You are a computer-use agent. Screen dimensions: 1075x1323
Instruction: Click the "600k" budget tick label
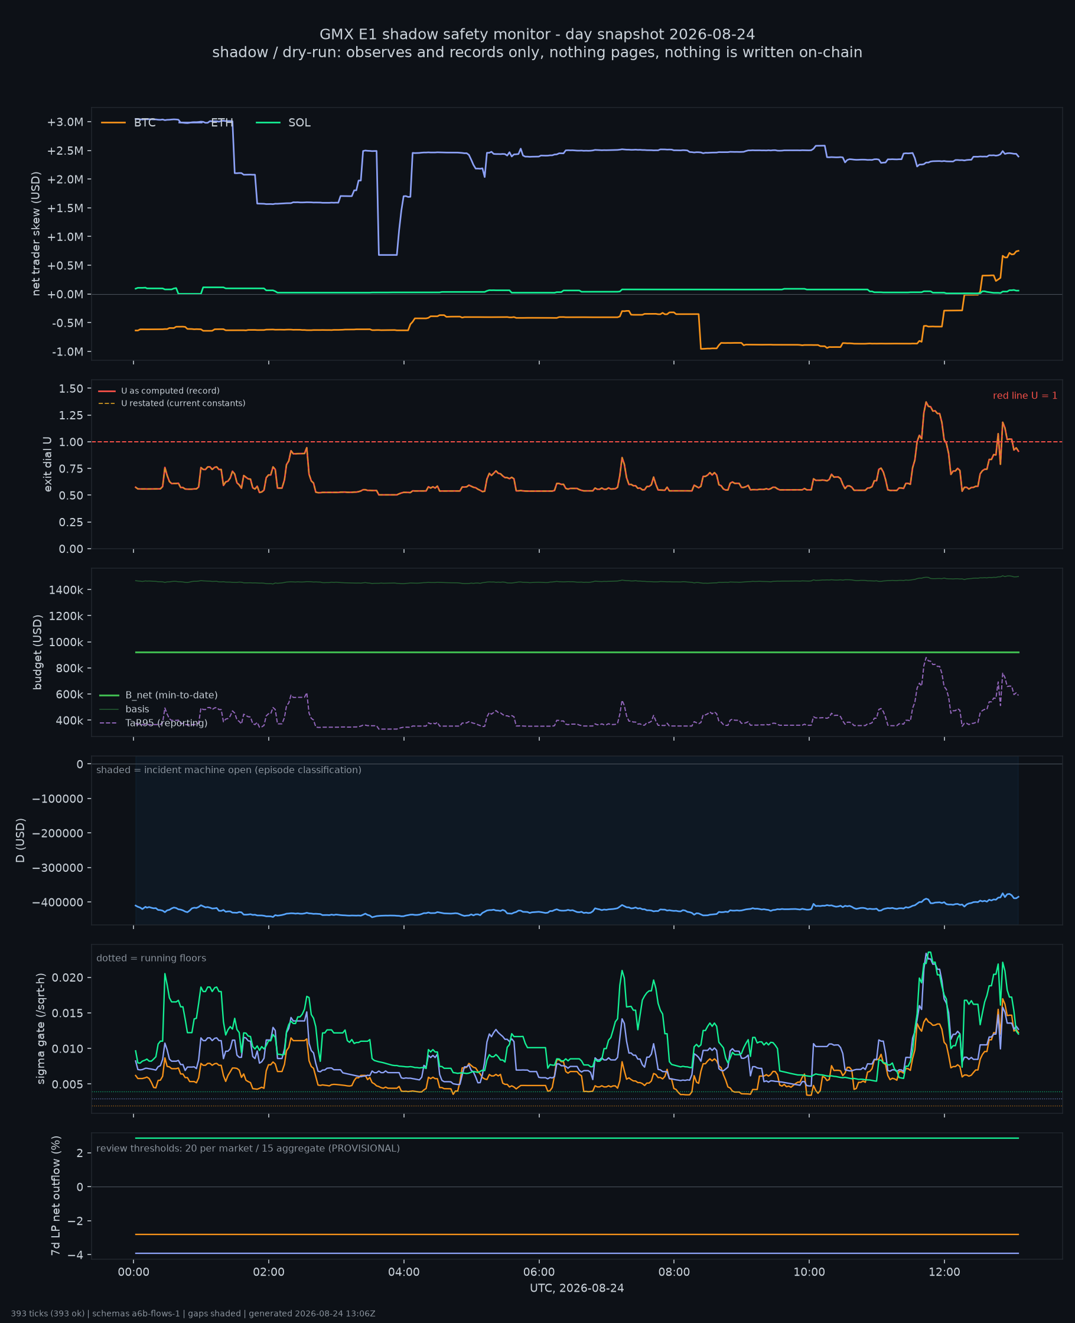69,695
